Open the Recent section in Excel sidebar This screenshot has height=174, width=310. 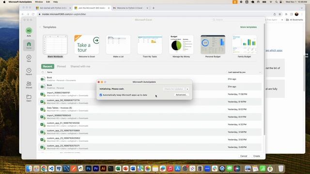[29, 72]
